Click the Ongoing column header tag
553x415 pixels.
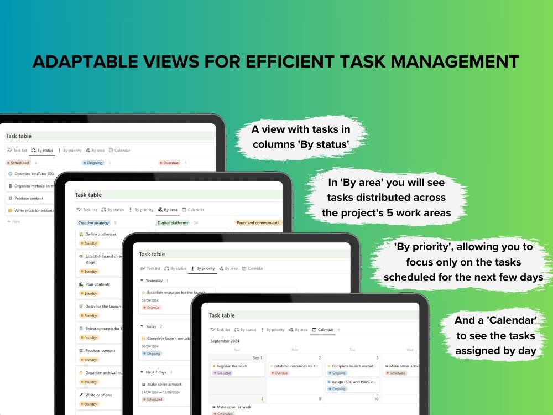point(93,163)
